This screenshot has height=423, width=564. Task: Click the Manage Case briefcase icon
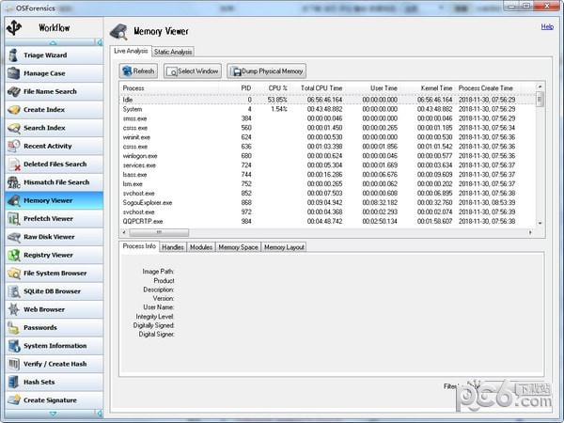[x=14, y=73]
